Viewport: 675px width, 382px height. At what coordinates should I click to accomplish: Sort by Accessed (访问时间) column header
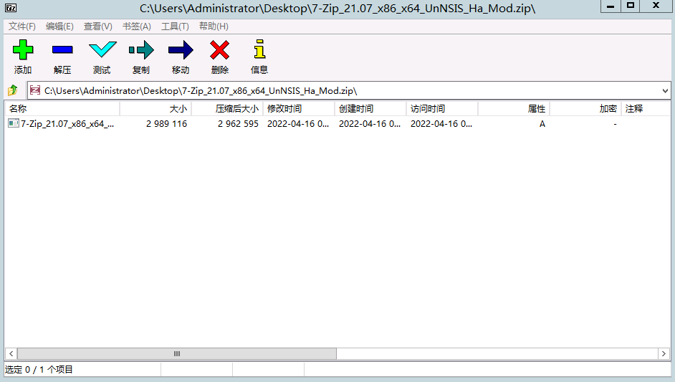(441, 108)
